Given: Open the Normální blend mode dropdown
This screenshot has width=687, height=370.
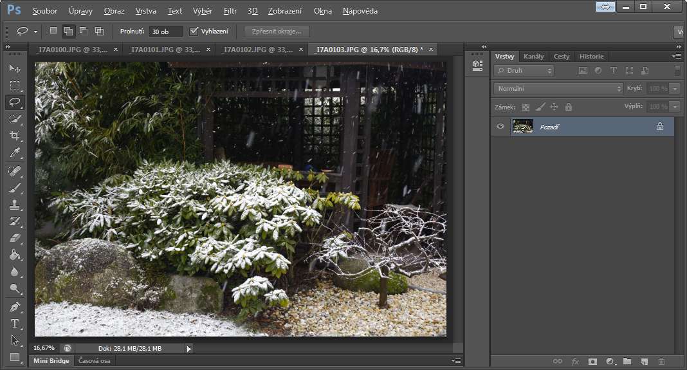Looking at the screenshot, I should [x=558, y=88].
